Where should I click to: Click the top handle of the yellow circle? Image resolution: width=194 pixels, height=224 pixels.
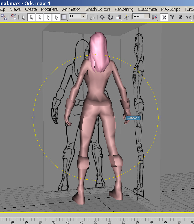click(95, 54)
